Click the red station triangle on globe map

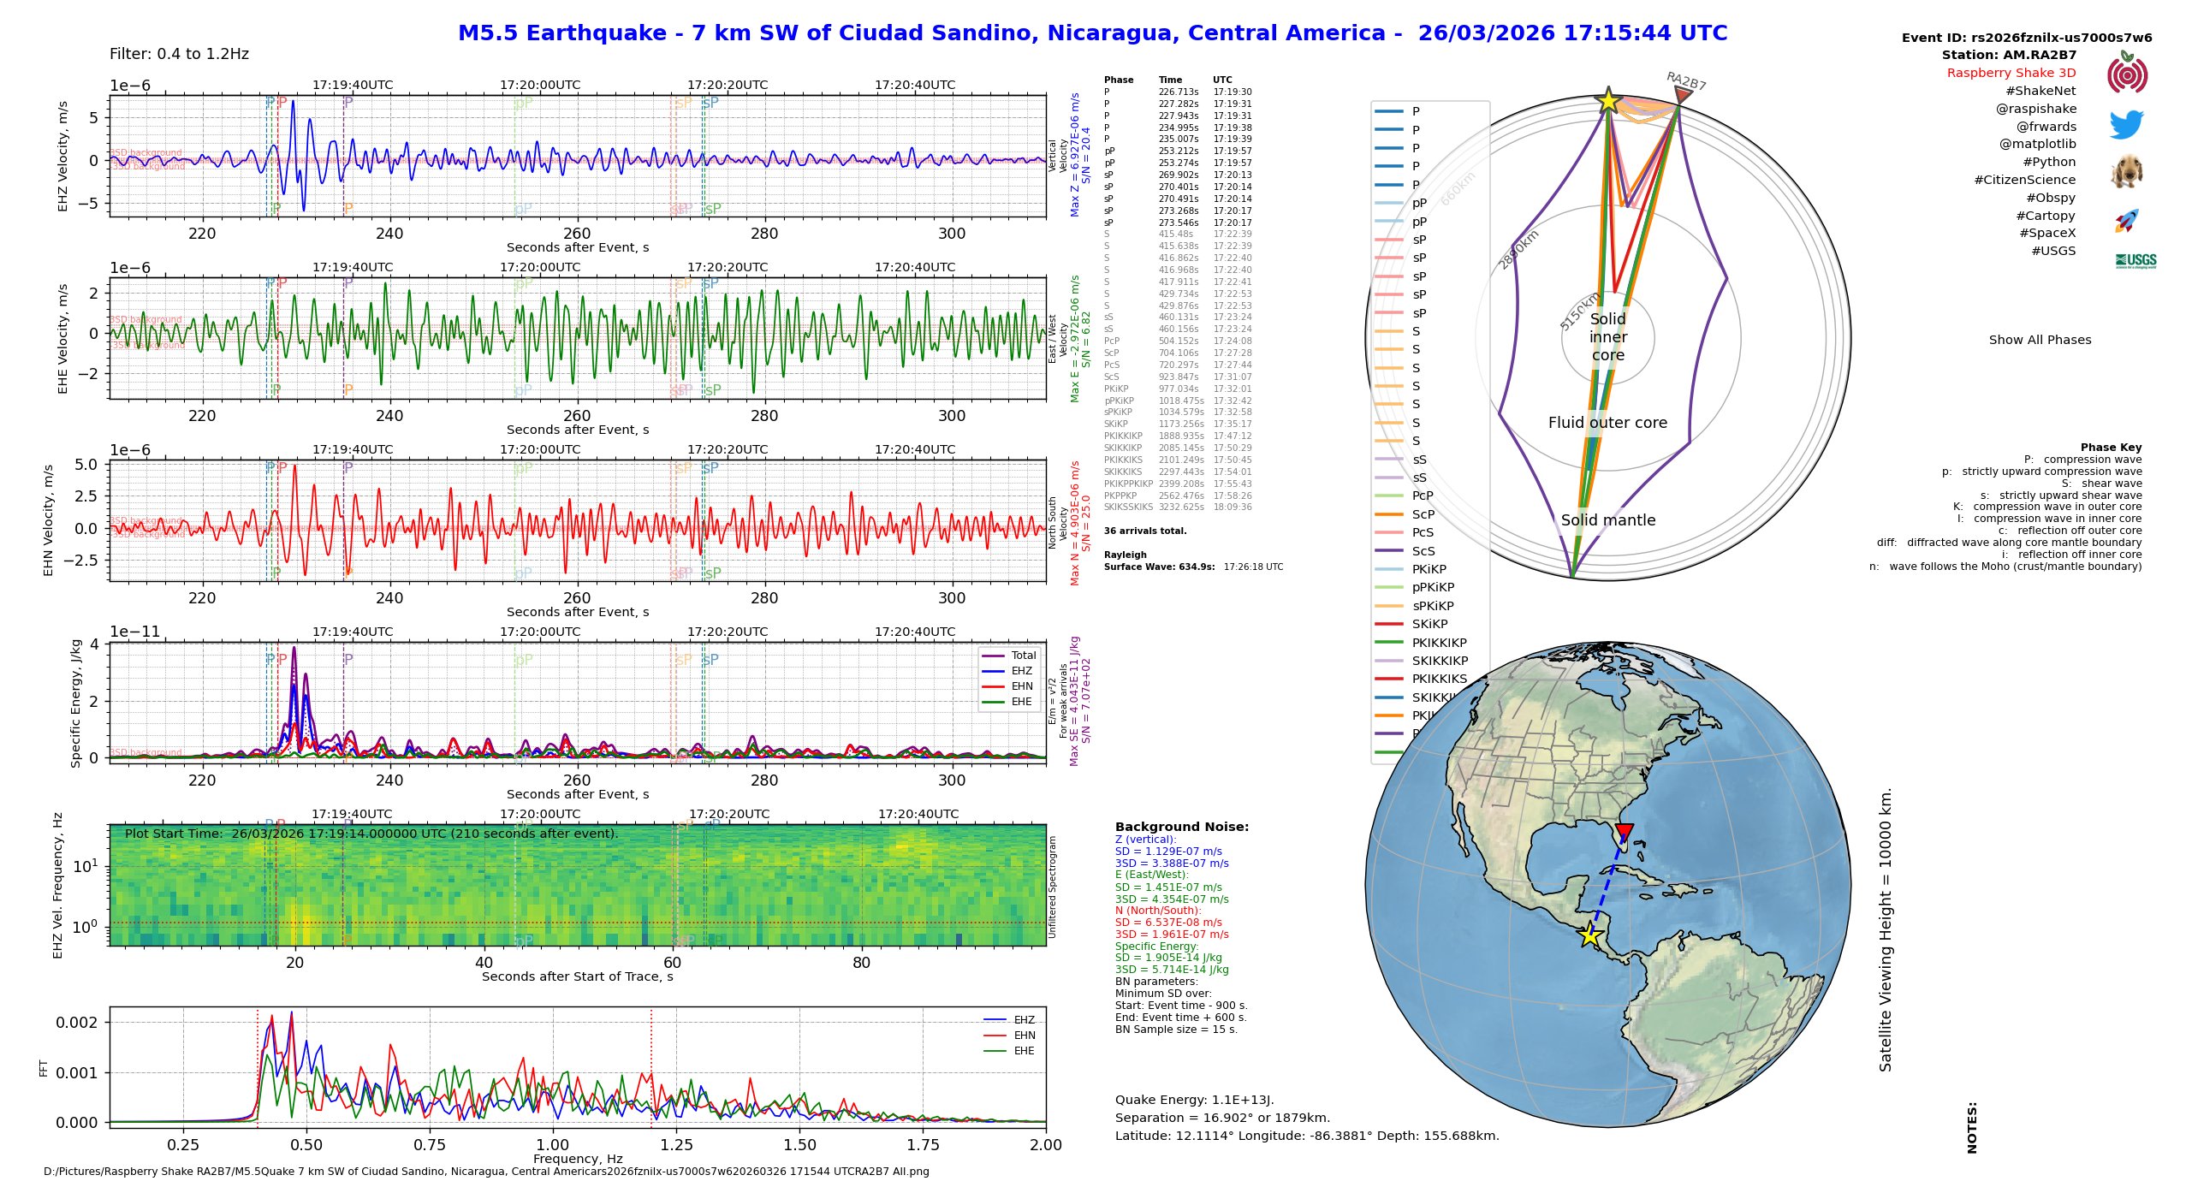(1625, 832)
